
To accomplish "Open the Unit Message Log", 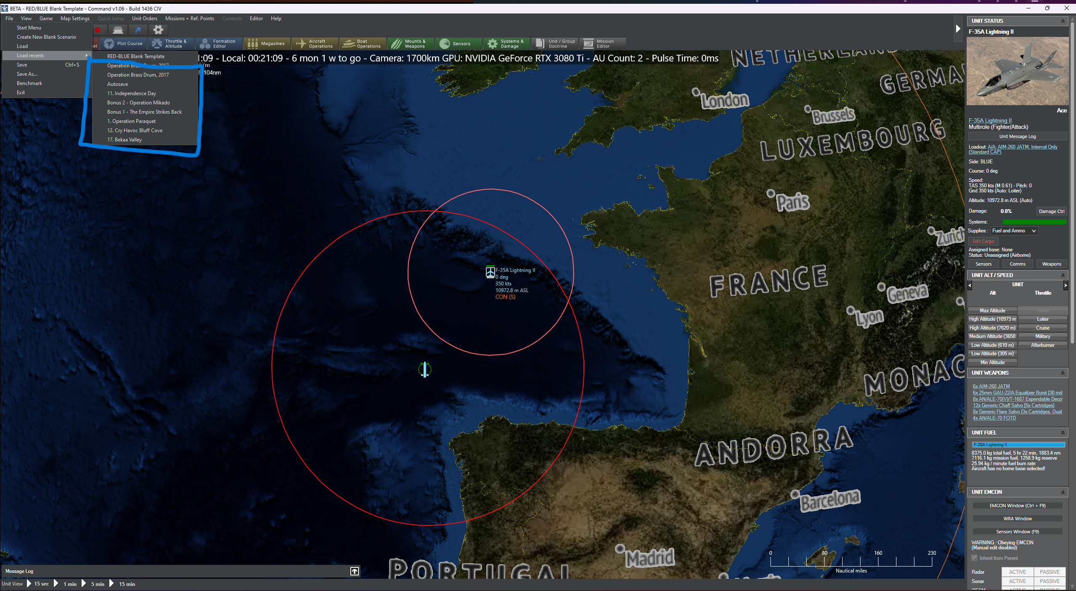I will [1018, 136].
